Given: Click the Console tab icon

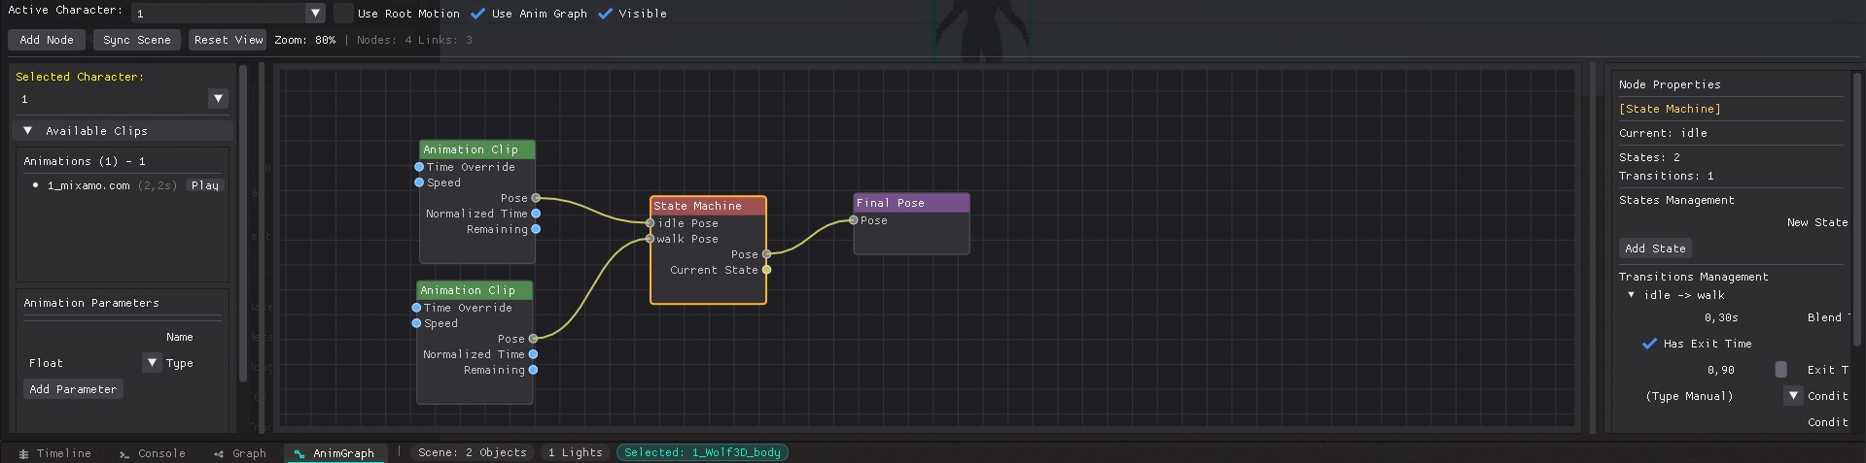Looking at the screenshot, I should tap(123, 453).
